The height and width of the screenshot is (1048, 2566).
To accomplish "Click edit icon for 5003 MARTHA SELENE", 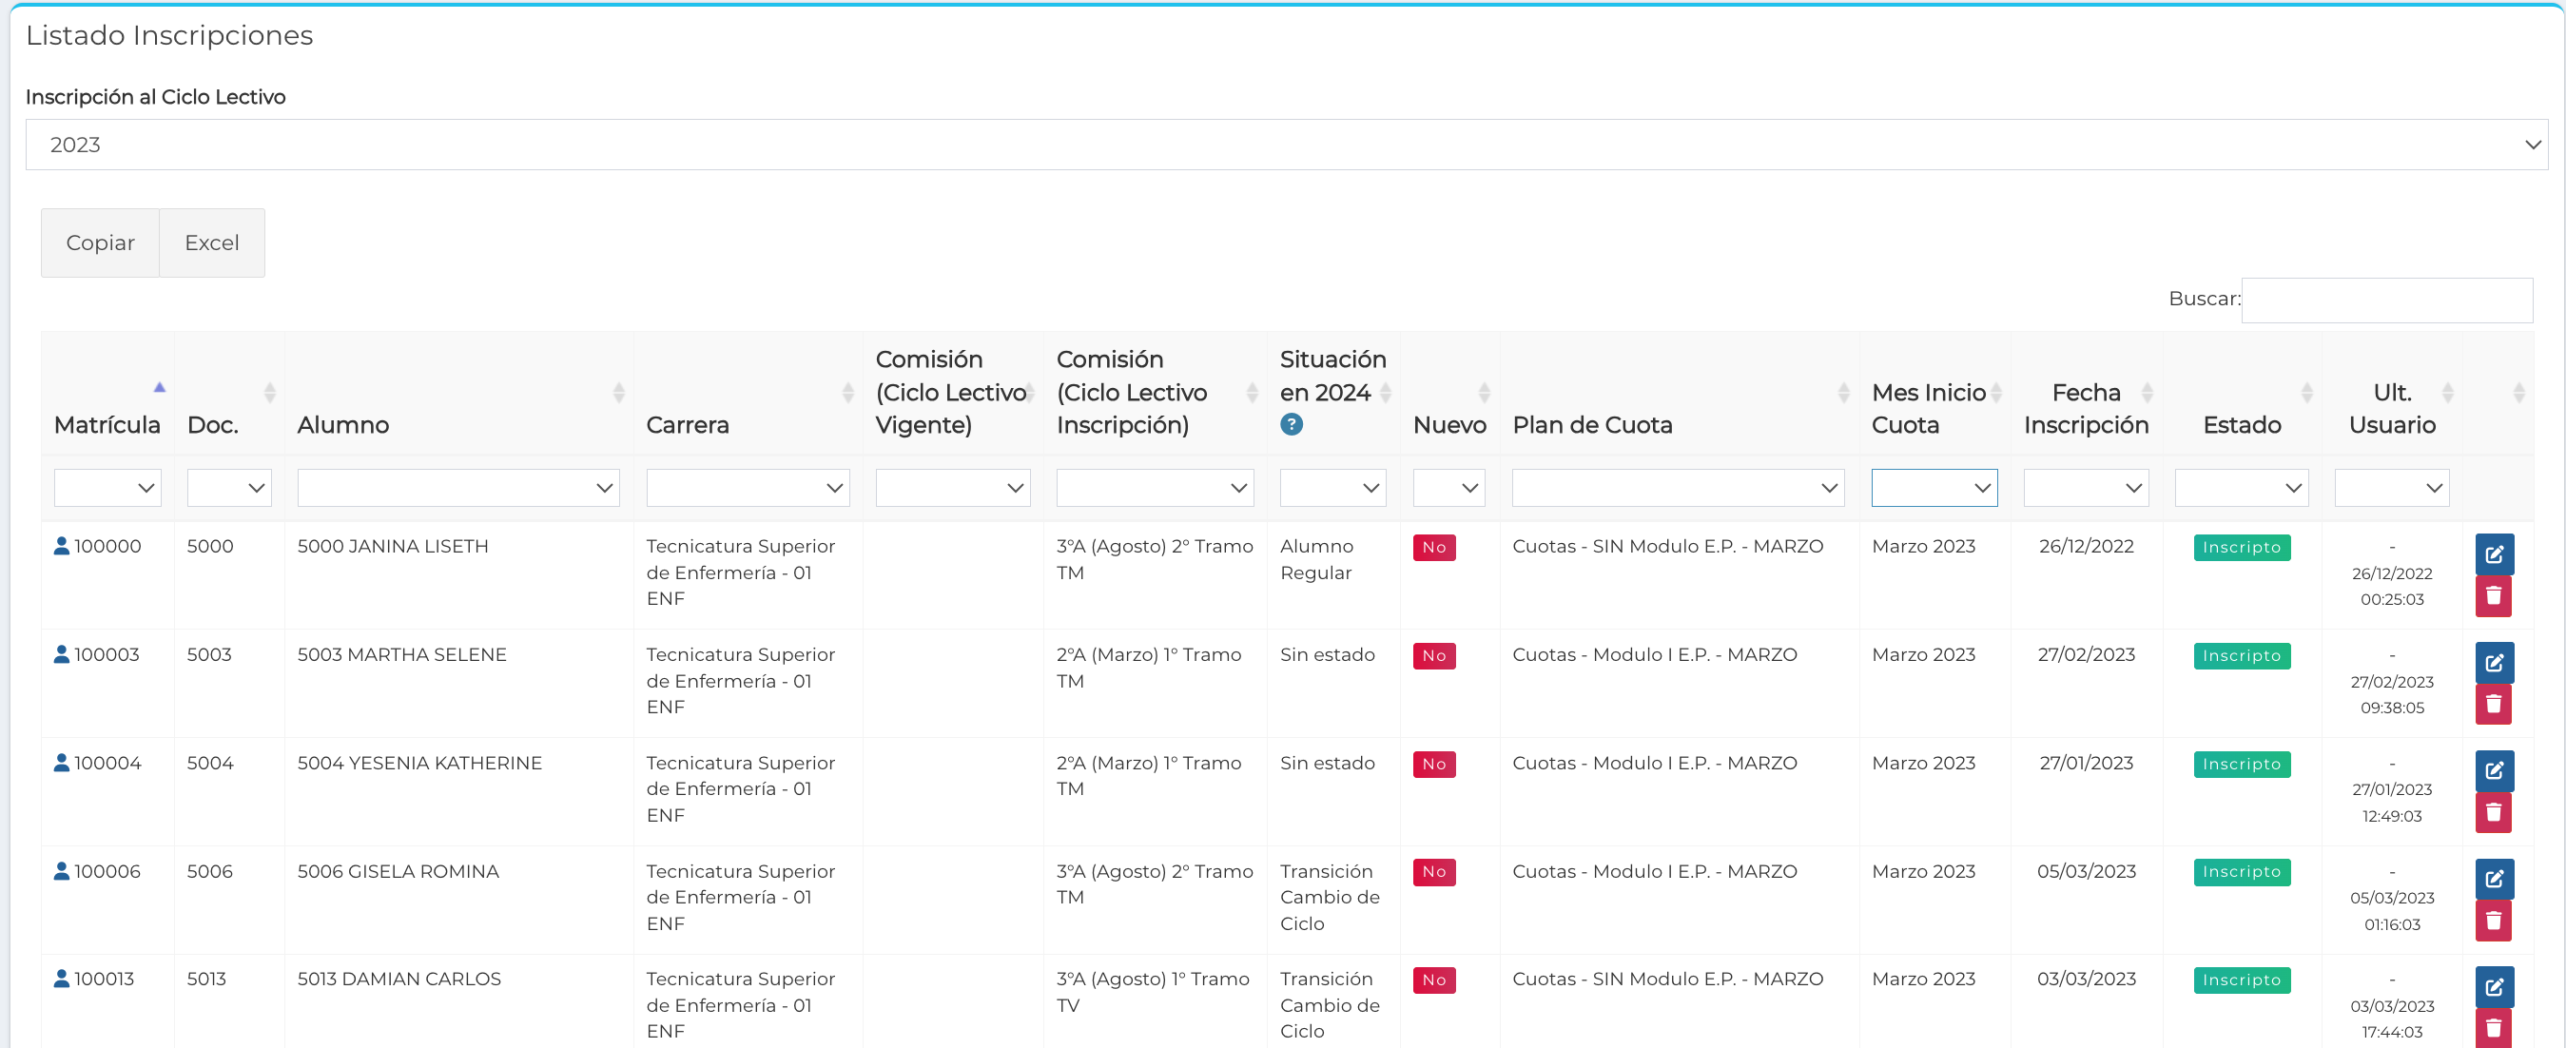I will 2494,663.
